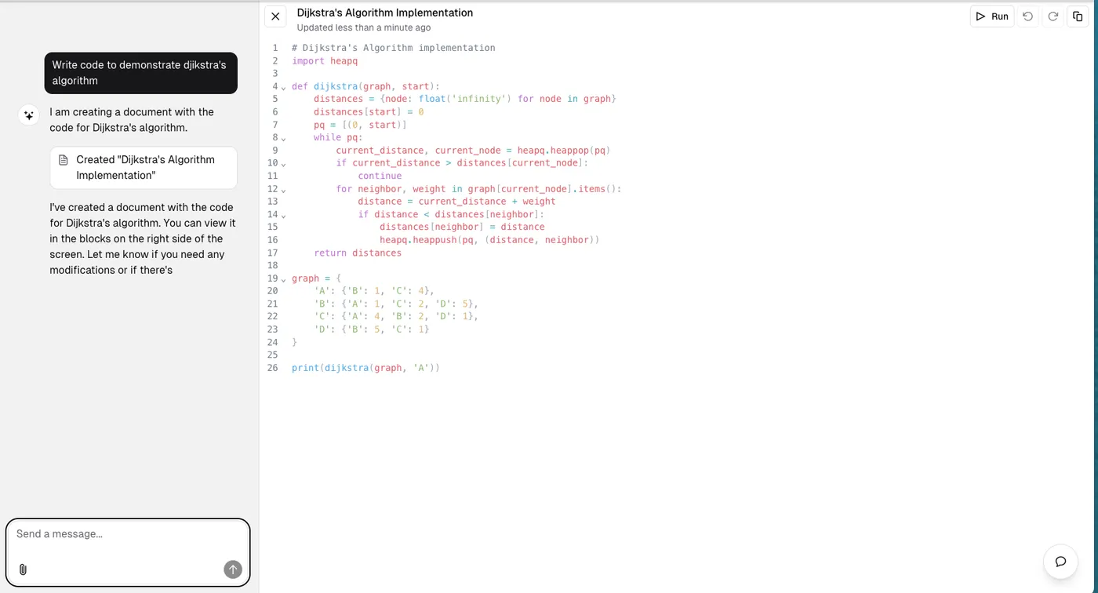This screenshot has width=1098, height=593.
Task: Undo the last document change
Action: click(1027, 16)
